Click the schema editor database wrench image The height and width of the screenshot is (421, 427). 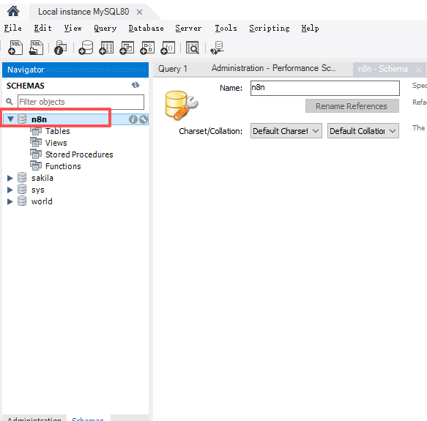click(x=182, y=105)
